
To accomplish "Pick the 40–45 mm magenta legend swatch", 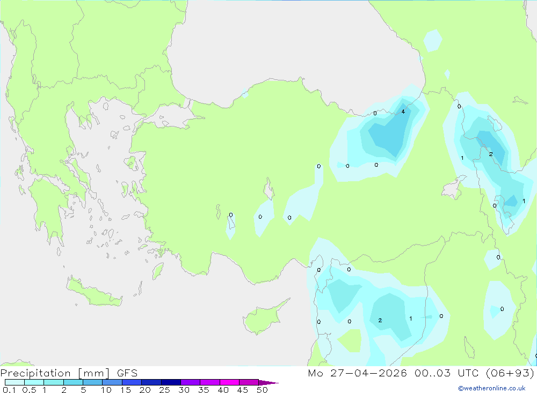I will point(229,382).
